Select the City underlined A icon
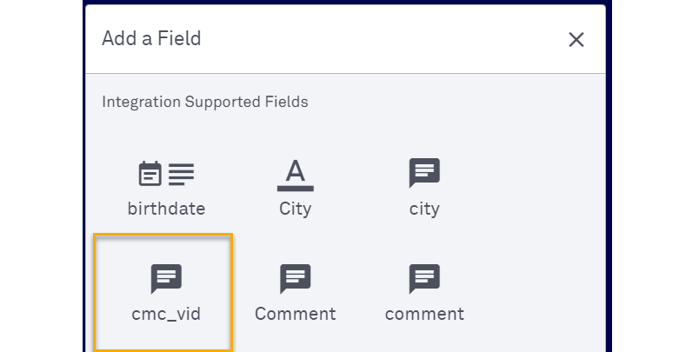This screenshot has height=352, width=699. (295, 174)
